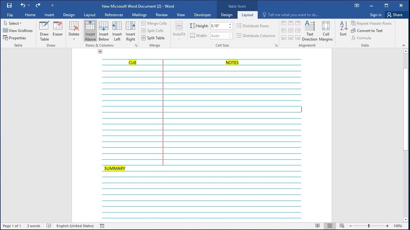The image size is (410, 230).
Task: Insert a column to the left
Action: click(117, 31)
